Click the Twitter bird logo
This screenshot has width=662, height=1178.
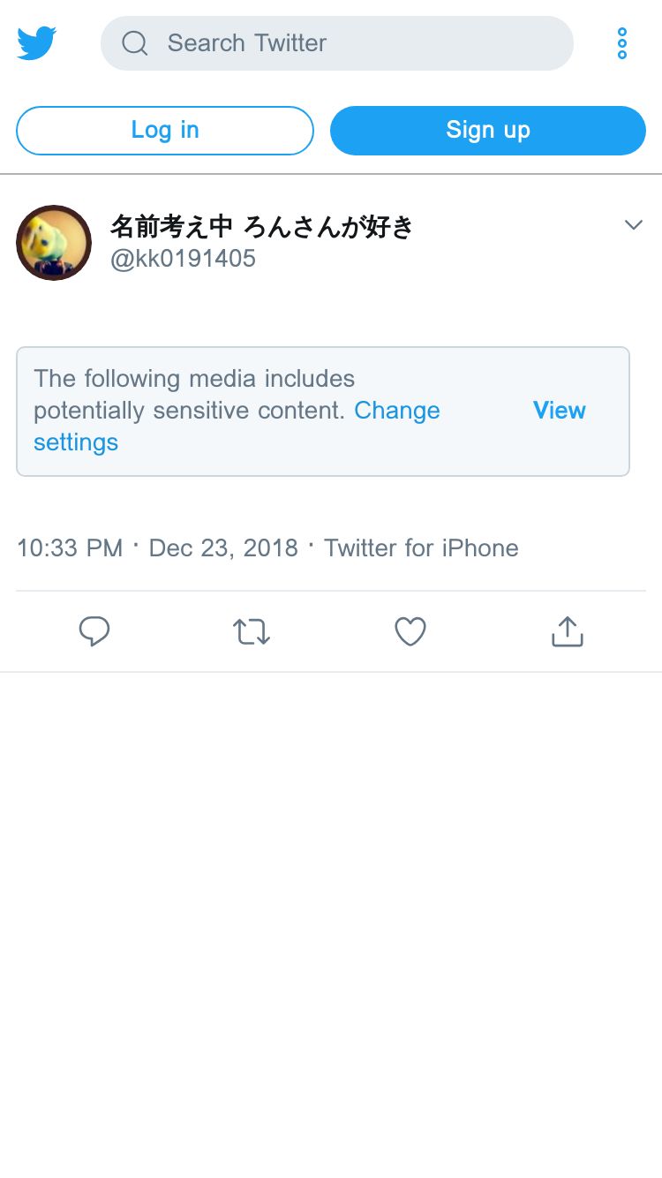(x=37, y=43)
